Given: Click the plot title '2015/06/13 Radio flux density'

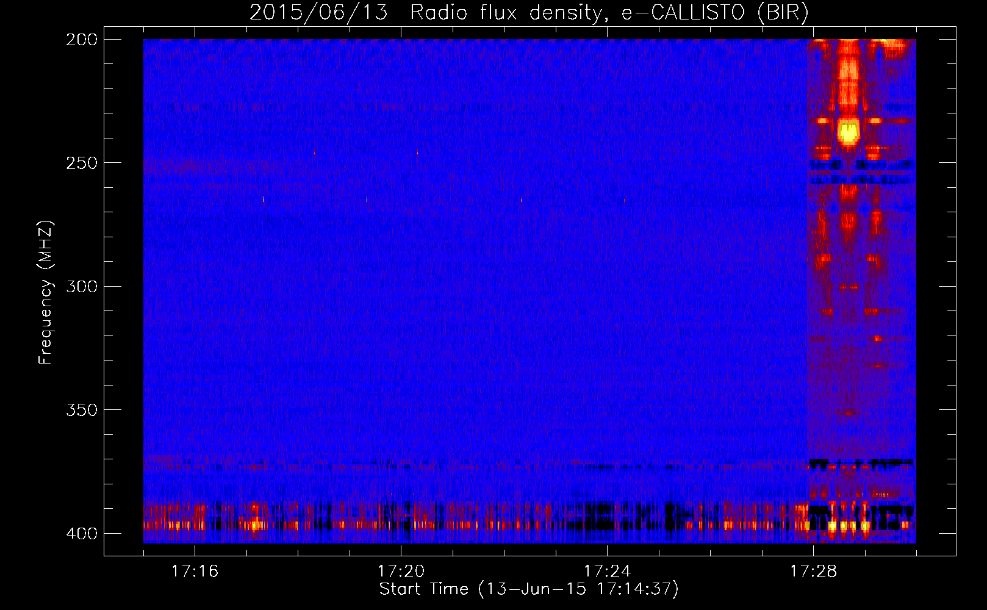Looking at the screenshot, I should 529,12.
